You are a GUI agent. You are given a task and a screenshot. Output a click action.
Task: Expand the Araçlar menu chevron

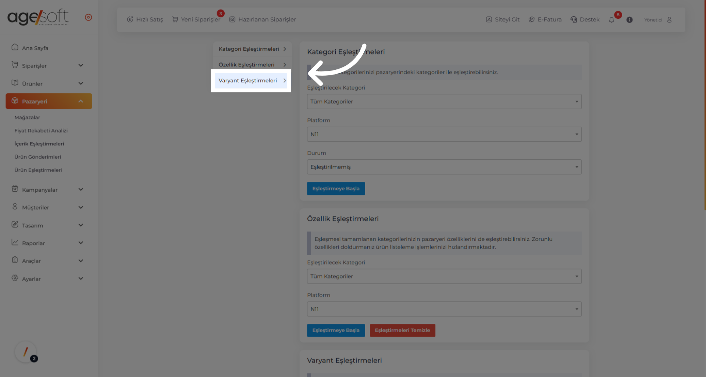pos(81,261)
